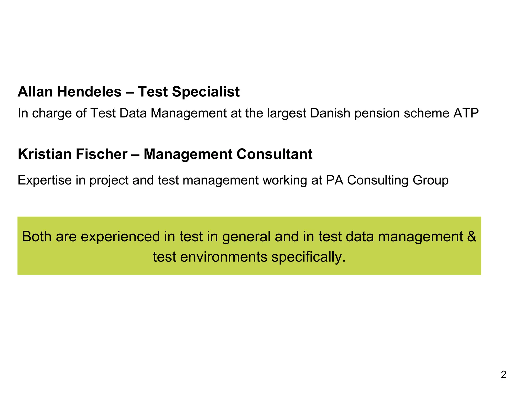
Task: Click the ATP acronym
Action: coord(466,113)
